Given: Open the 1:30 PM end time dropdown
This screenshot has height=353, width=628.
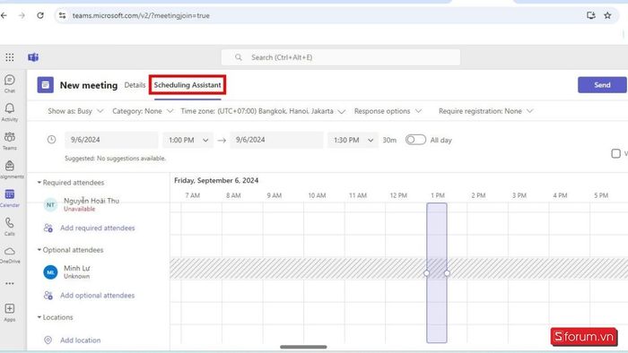Looking at the screenshot, I should pyautogui.click(x=353, y=140).
